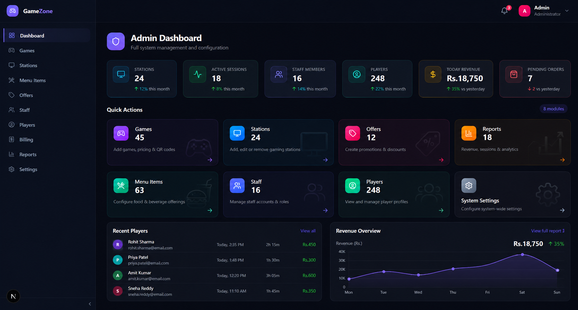The image size is (578, 310).
Task: Click the green Players card icon
Action: click(352, 186)
